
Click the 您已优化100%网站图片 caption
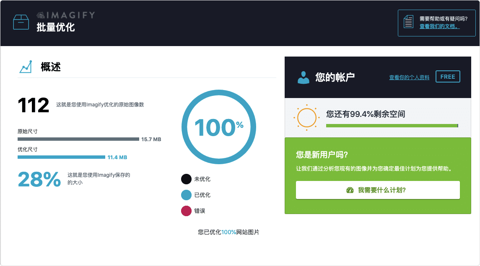(228, 232)
